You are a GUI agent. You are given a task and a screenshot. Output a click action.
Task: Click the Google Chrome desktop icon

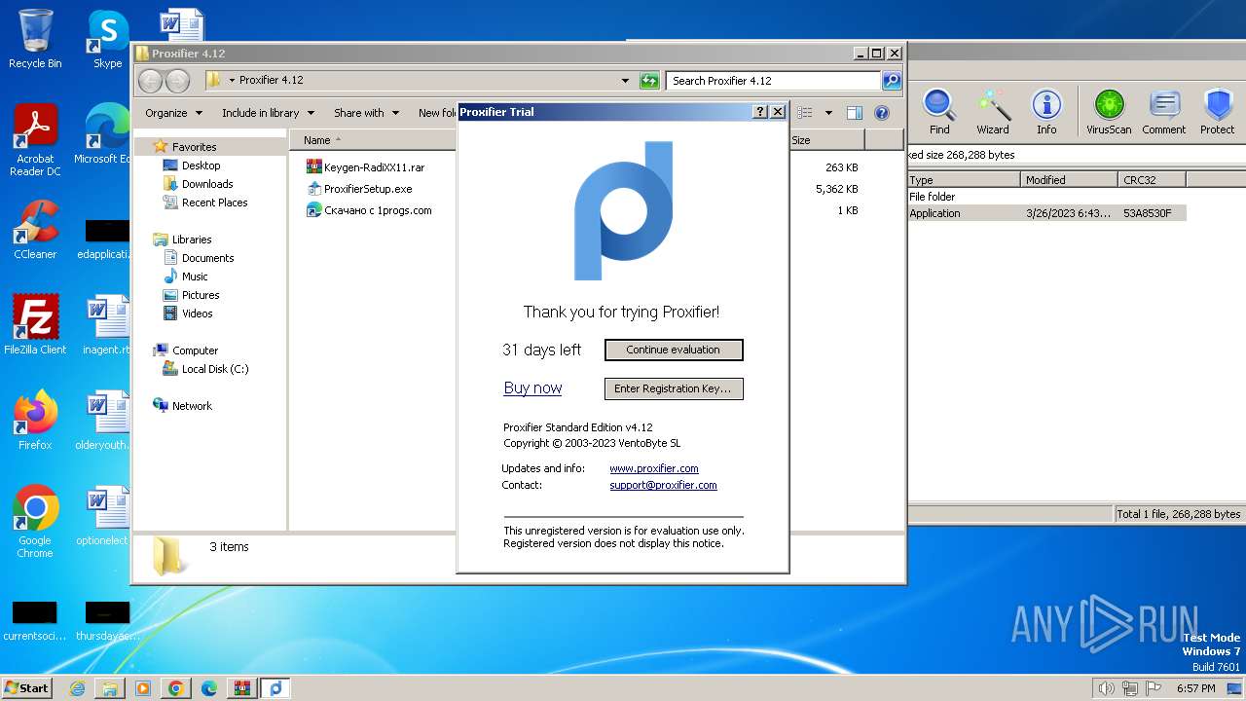tap(35, 522)
